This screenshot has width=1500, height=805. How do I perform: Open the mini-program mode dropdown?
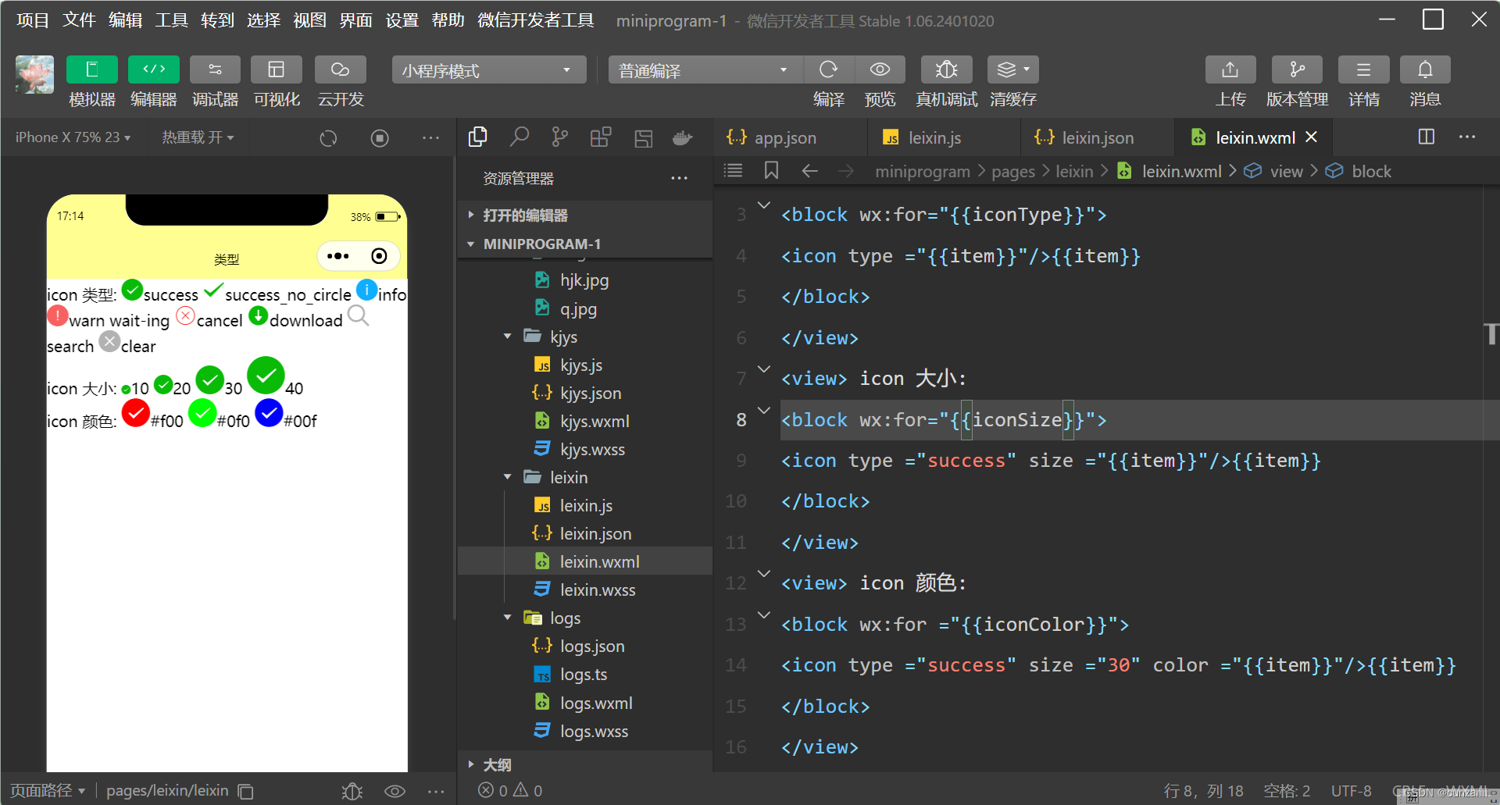489,70
